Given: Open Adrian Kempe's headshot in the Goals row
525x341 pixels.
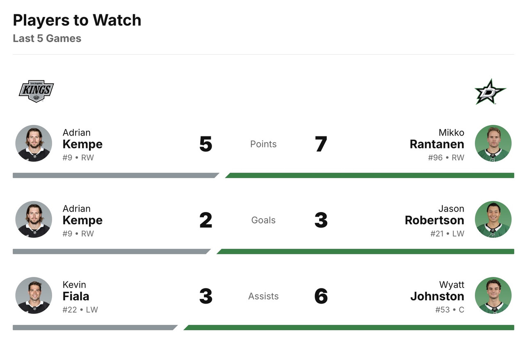Looking at the screenshot, I should [34, 219].
